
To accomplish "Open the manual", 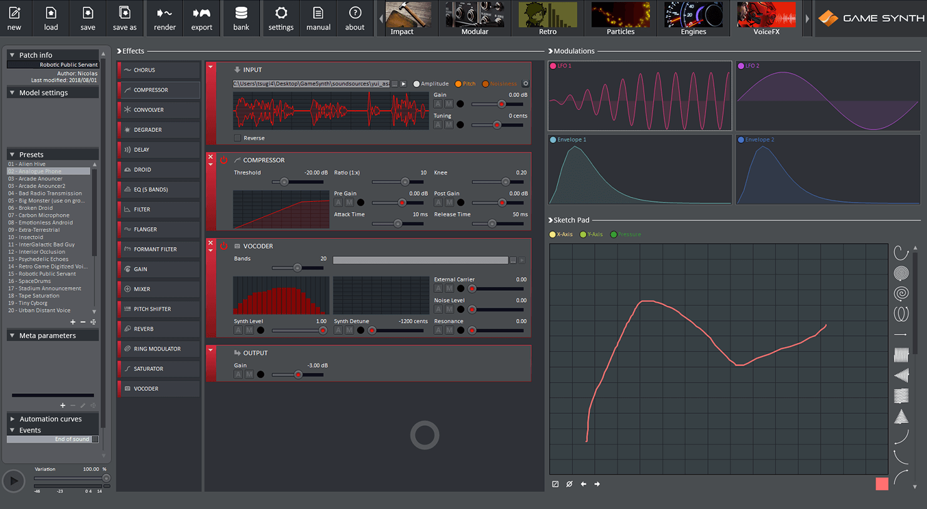I will [318, 18].
